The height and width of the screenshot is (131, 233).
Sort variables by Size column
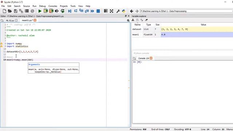pos(157,25)
